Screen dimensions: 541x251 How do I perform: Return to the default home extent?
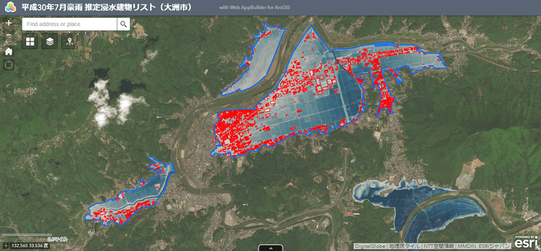8,51
